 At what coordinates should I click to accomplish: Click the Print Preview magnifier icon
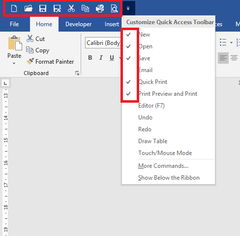pos(114,8)
